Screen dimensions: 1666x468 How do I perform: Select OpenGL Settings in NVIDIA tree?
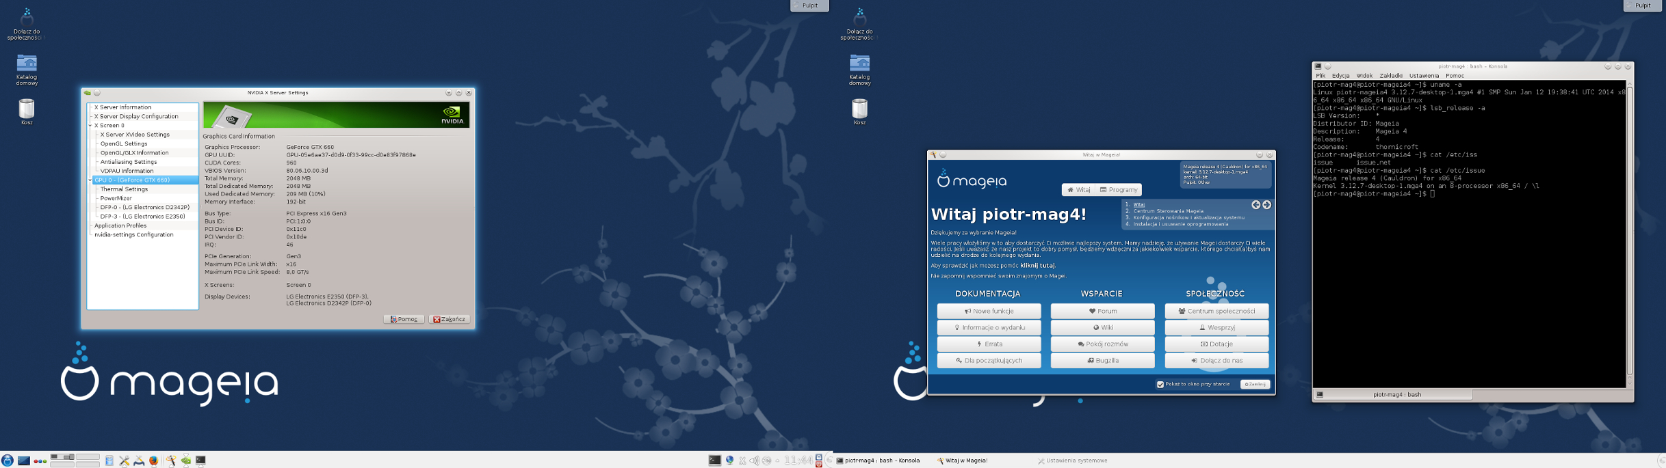point(124,144)
